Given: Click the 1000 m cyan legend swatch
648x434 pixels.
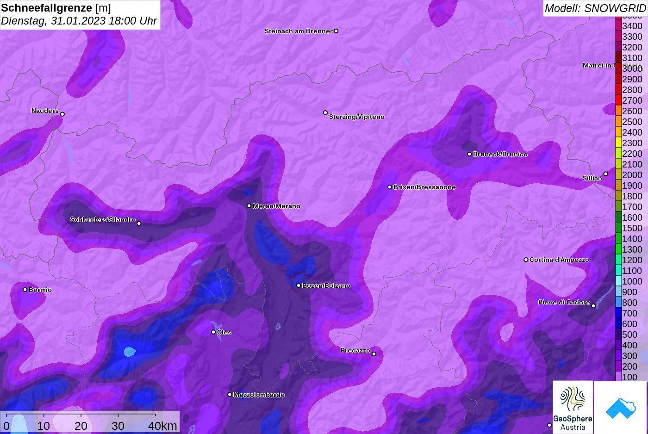Looking at the screenshot, I should tap(618, 281).
